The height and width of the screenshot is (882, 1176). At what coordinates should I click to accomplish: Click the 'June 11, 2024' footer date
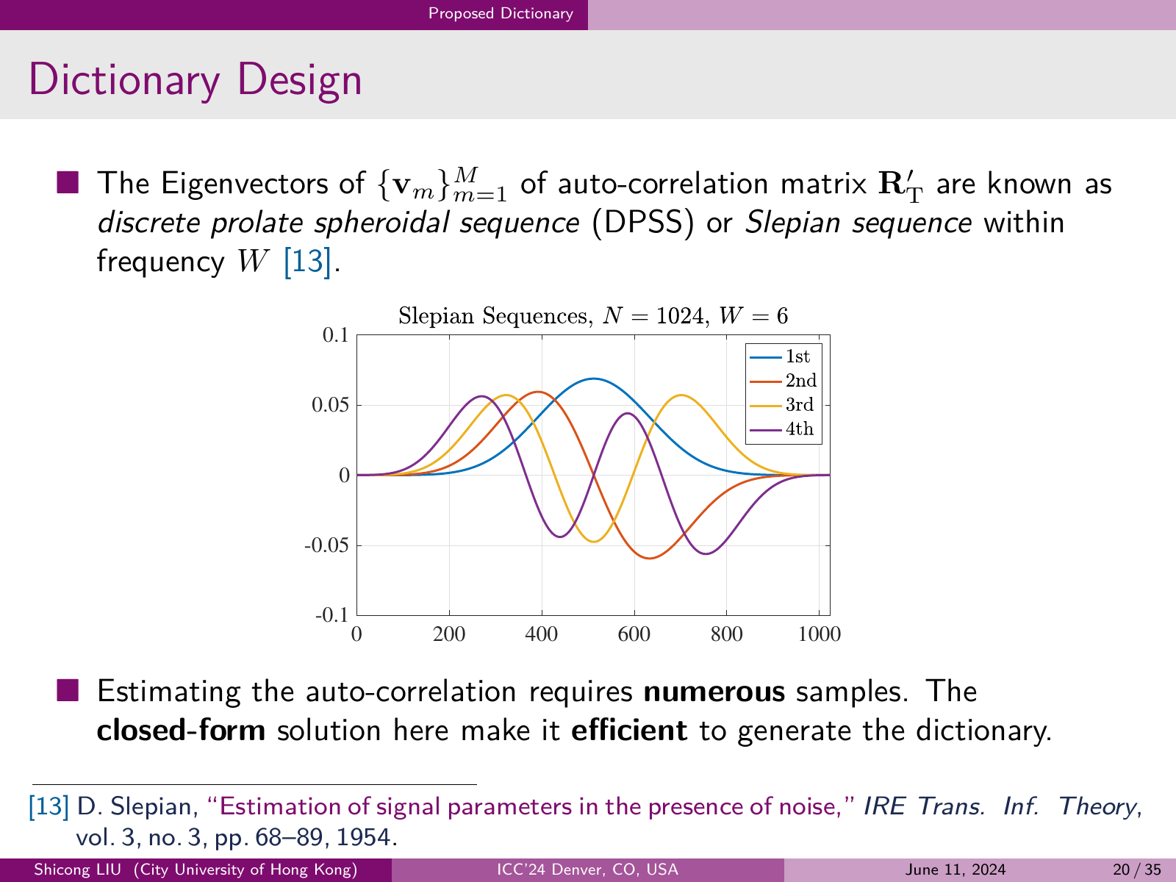tap(955, 870)
